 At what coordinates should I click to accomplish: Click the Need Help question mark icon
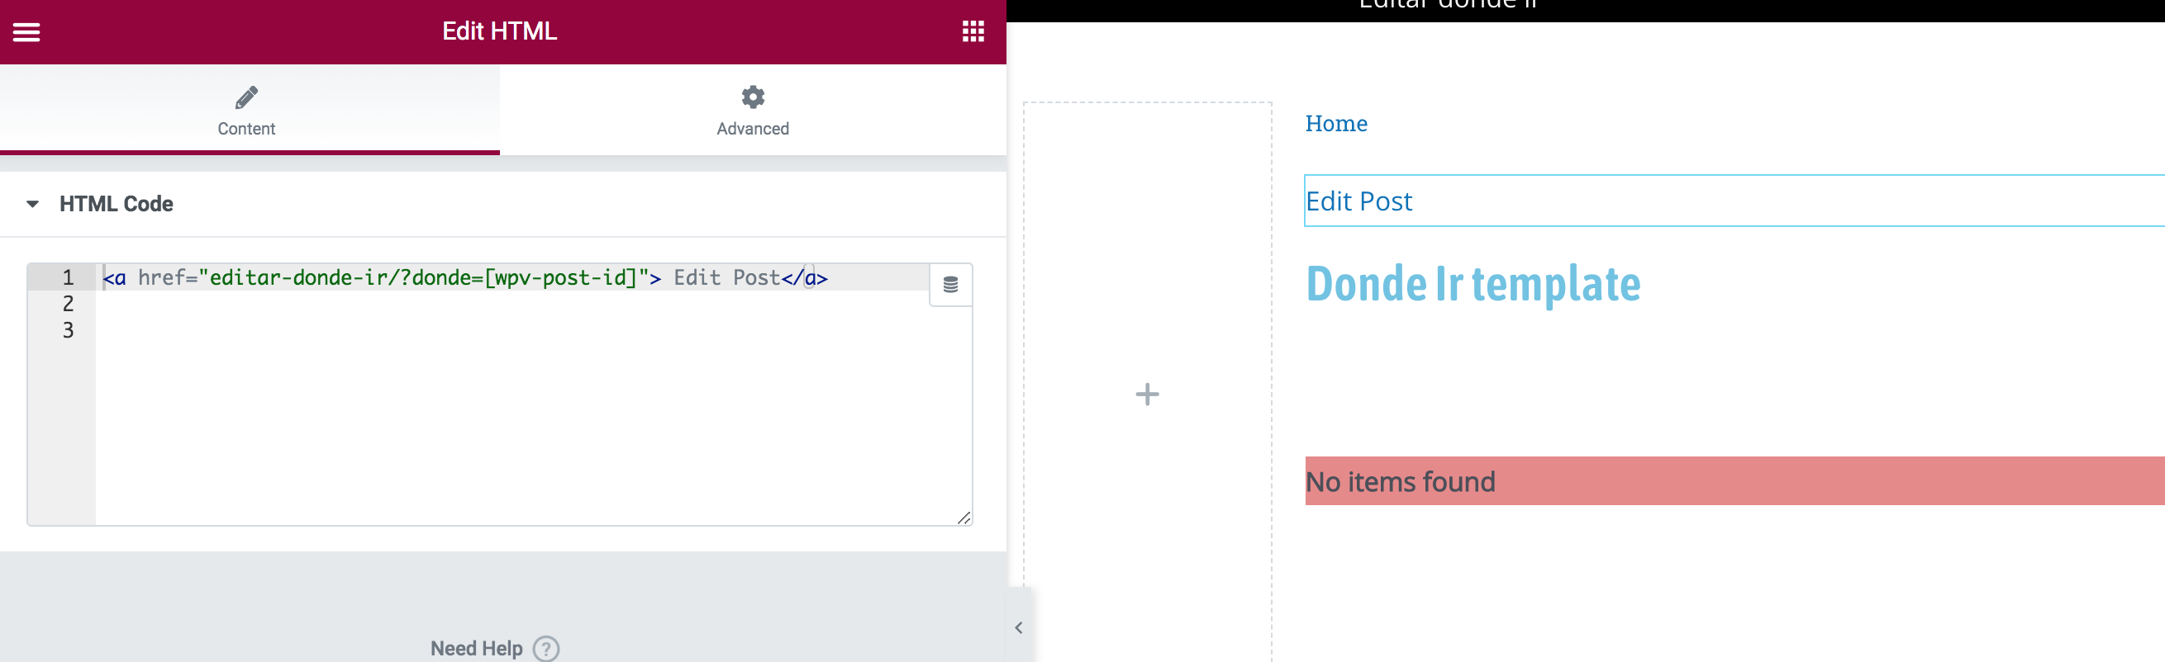pyautogui.click(x=545, y=648)
